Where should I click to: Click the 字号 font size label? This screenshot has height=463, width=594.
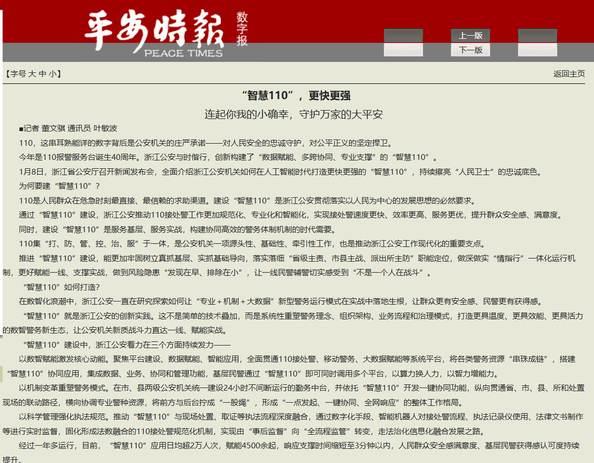click(x=18, y=74)
